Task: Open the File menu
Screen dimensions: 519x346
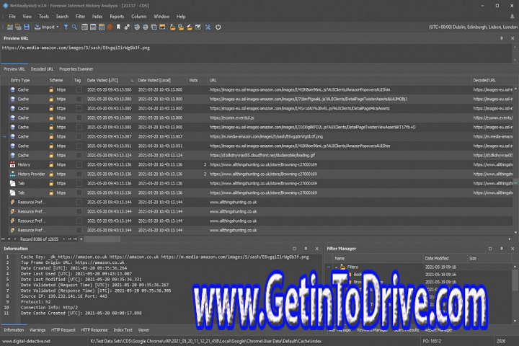Action: click(12, 17)
